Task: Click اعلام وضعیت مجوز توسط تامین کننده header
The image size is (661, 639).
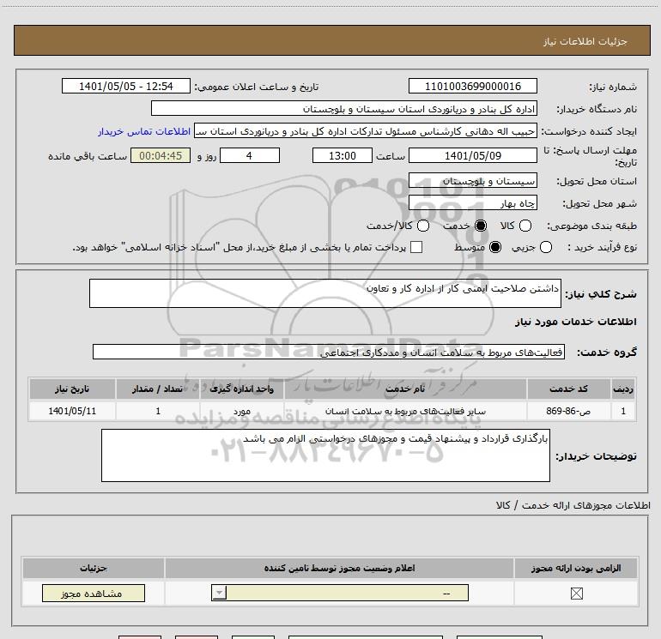Action: 339,568
